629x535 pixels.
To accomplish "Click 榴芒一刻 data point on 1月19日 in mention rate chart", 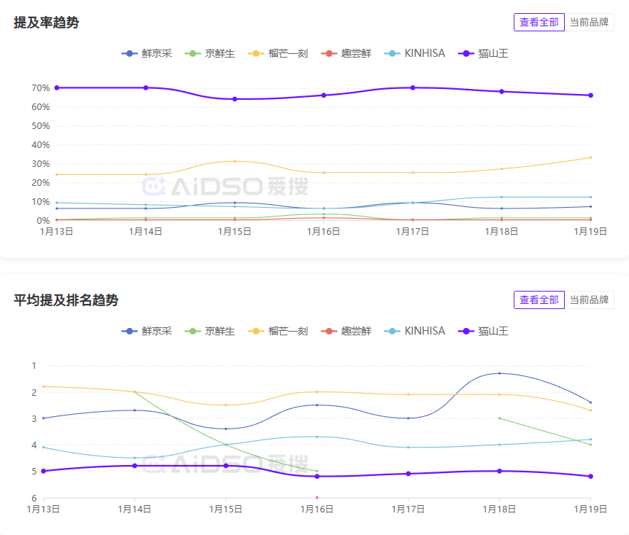I will (590, 157).
